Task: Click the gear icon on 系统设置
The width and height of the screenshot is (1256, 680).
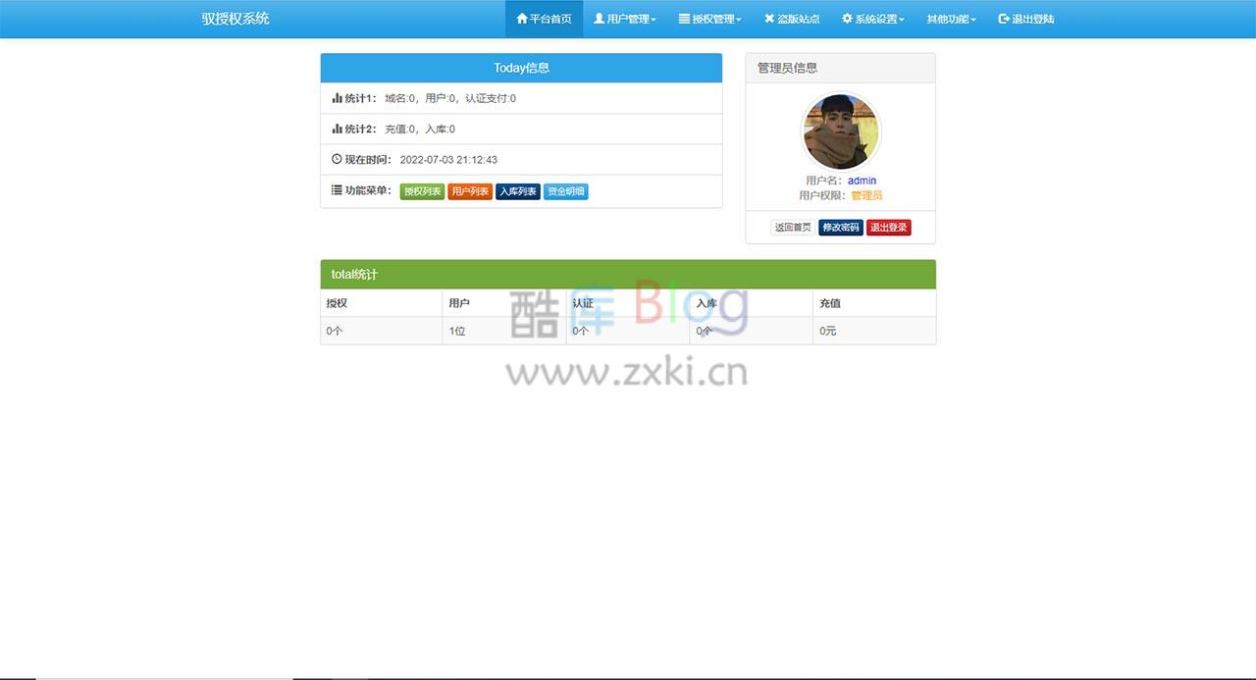Action: 845,18
